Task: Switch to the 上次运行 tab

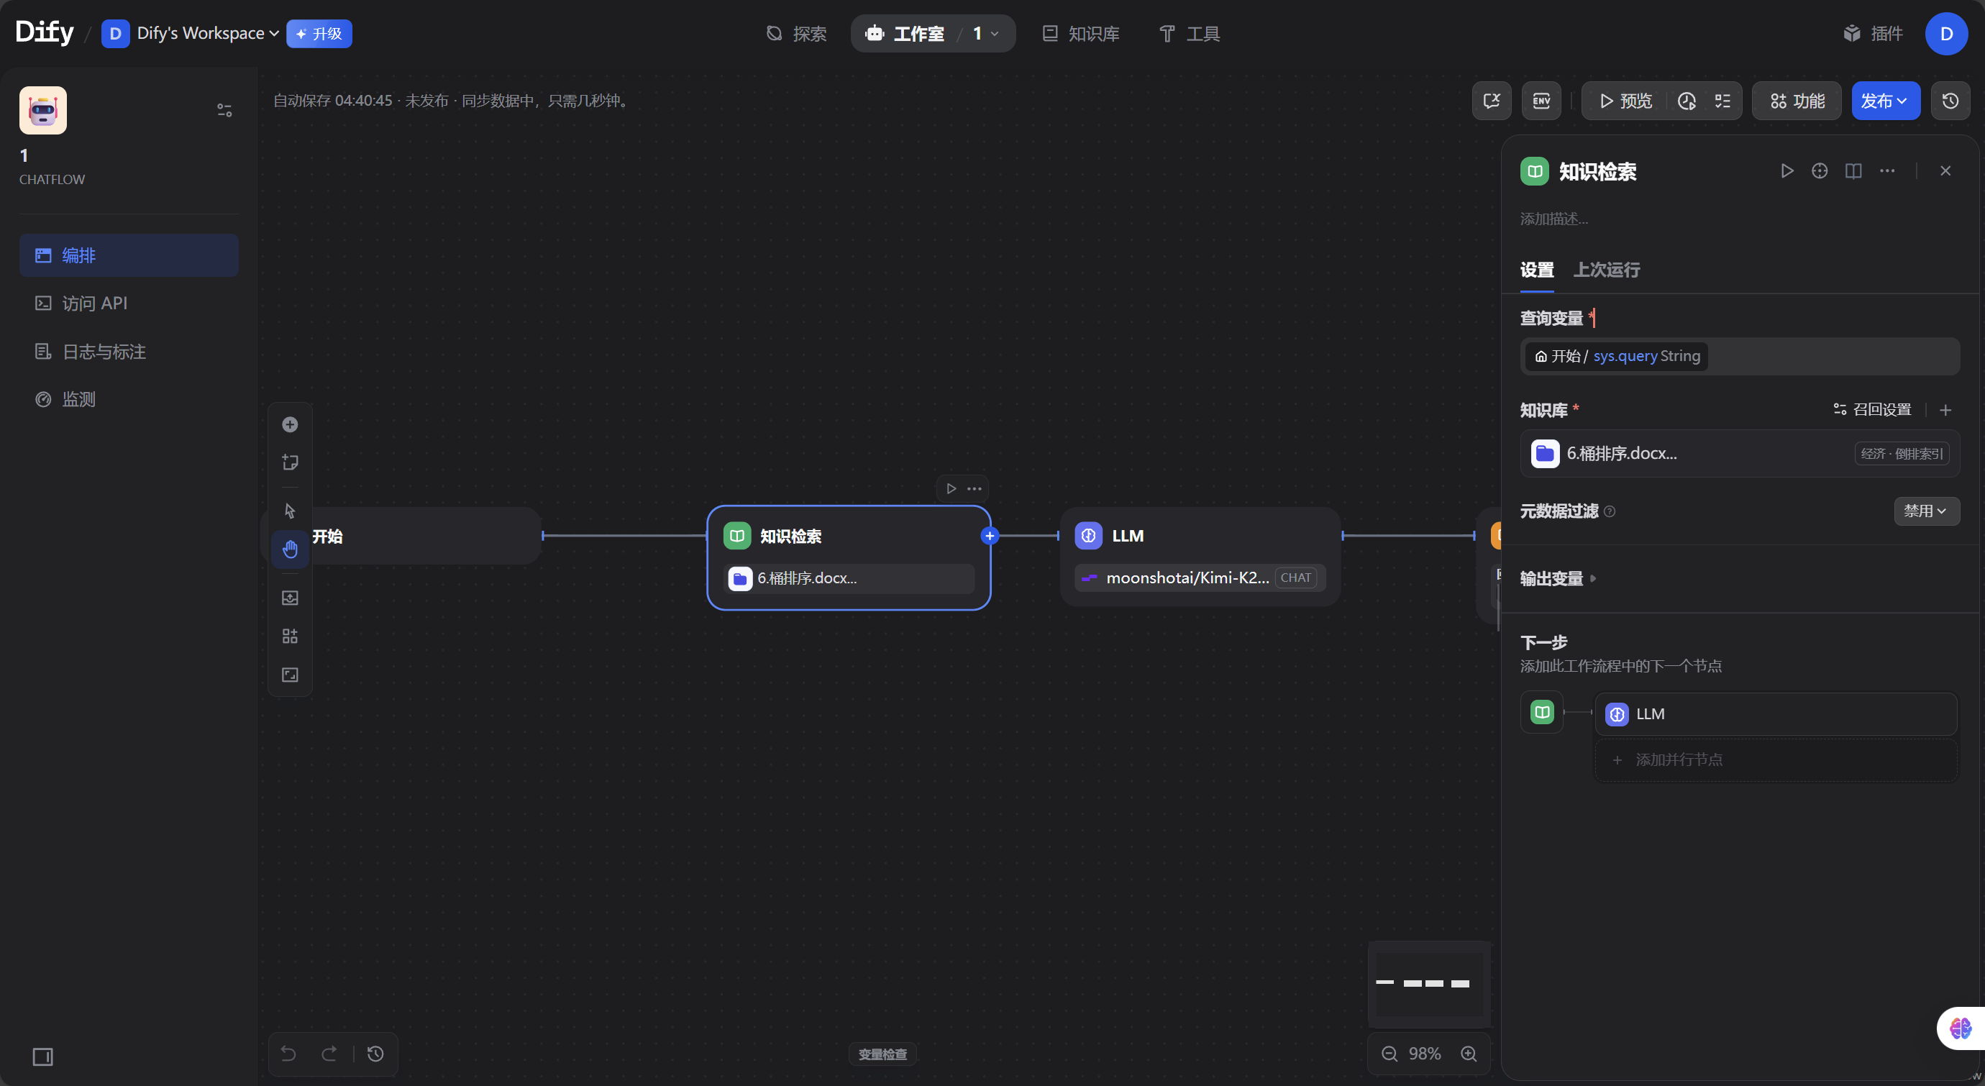Action: coord(1606,270)
